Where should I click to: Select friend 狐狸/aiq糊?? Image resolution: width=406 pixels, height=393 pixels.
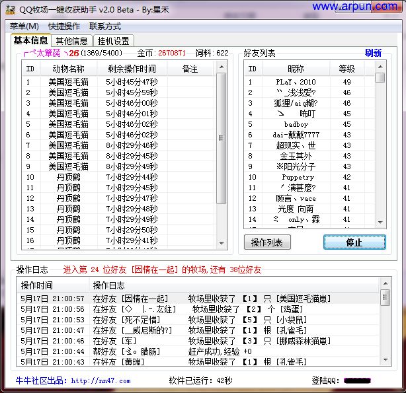point(309,103)
